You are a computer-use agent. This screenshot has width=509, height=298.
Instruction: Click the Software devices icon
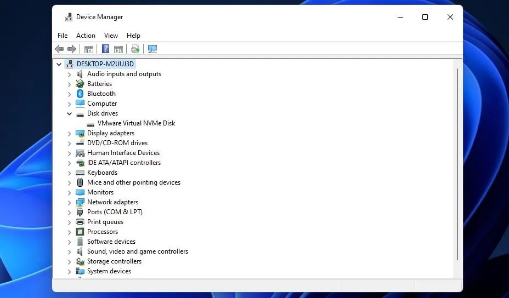tap(80, 242)
